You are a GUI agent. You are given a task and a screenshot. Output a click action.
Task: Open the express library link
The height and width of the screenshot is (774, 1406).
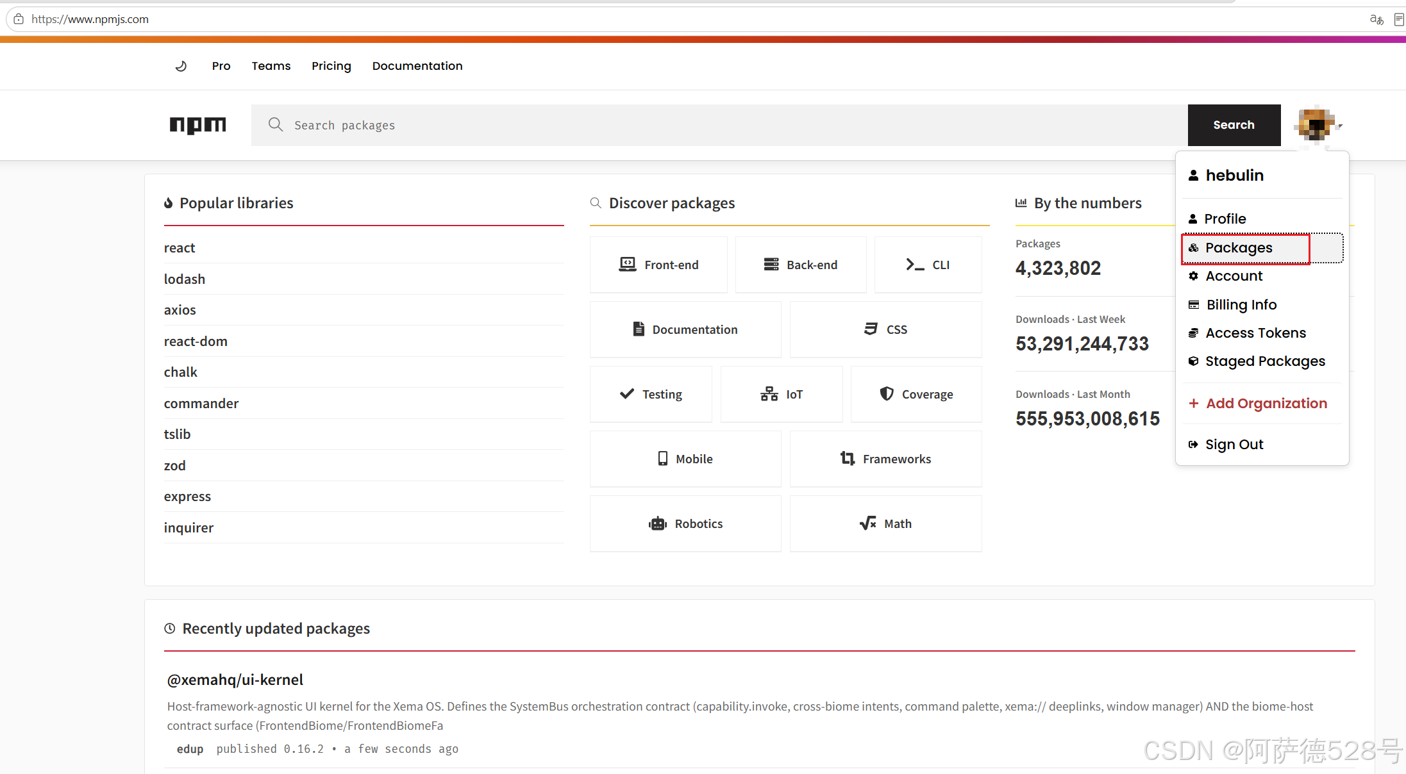187,497
